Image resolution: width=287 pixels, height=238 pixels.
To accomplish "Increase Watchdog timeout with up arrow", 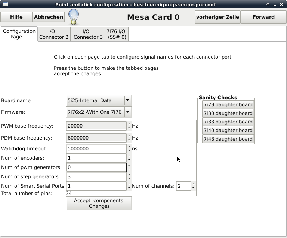I will (129, 147).
